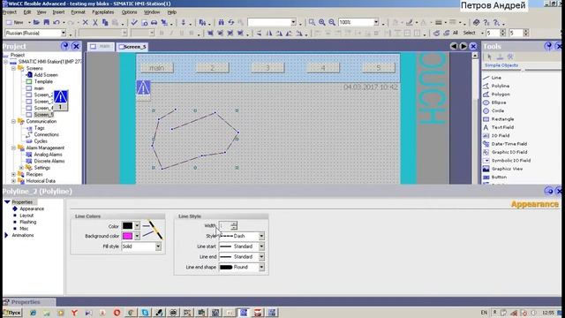Click the Start button on taskbar
The height and width of the screenshot is (318, 565).
click(x=12, y=313)
